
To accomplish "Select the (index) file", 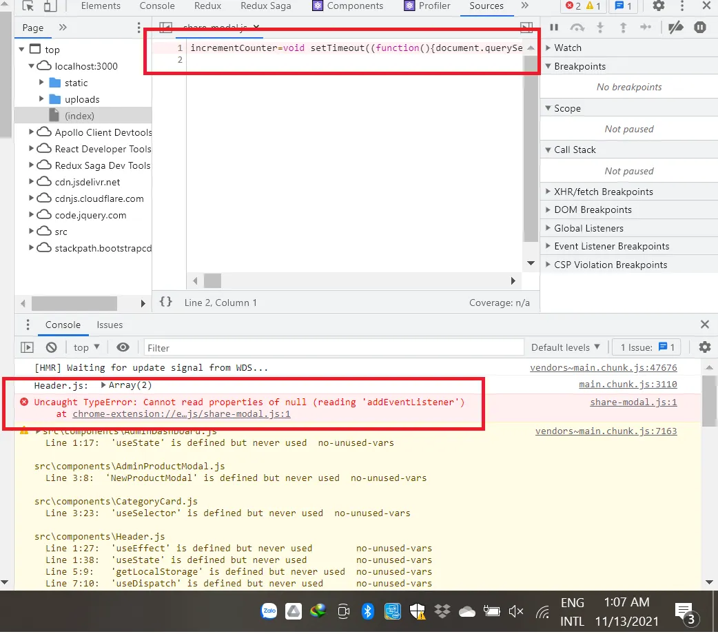I will pos(79,116).
